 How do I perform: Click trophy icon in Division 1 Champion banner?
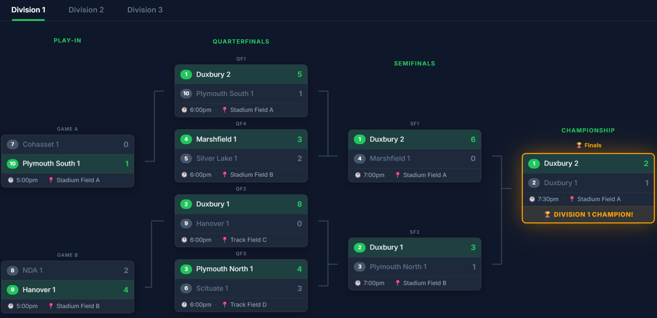click(547, 215)
